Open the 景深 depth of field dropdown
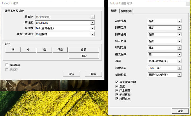Screen dimensions: 191x116 (165, 61)
